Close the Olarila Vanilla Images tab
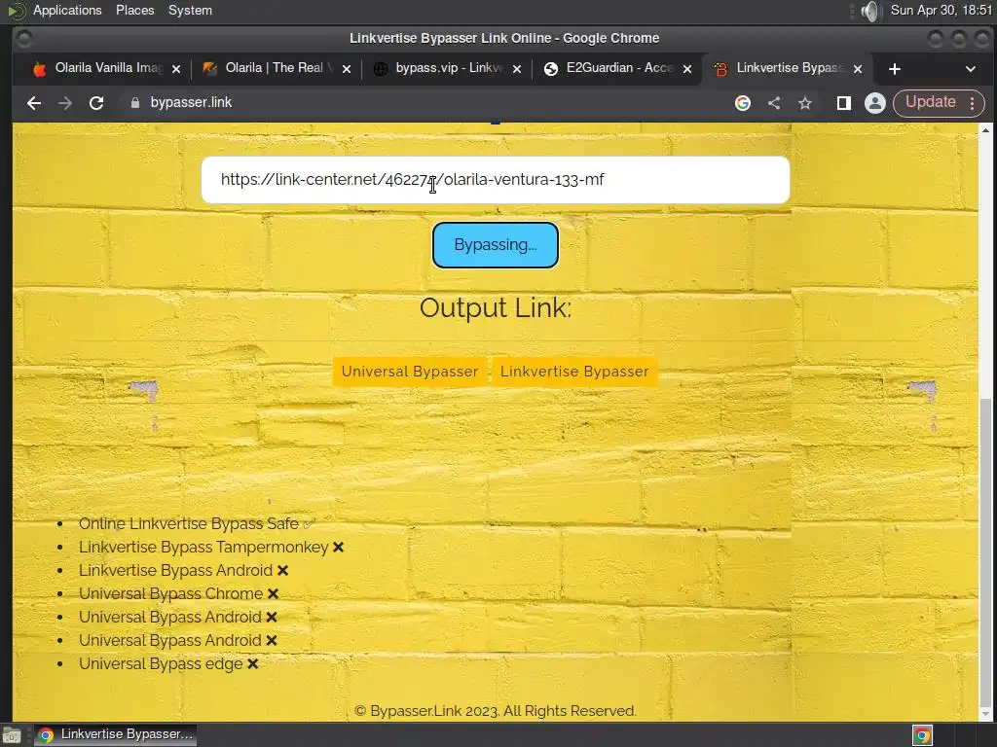The image size is (997, 747). pyautogui.click(x=176, y=69)
